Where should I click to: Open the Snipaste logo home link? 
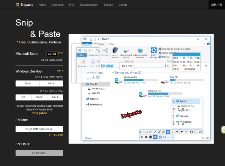[25, 5]
